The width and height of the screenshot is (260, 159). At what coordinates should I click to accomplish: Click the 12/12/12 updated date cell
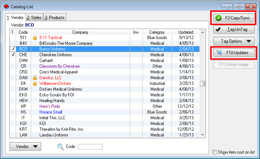pyautogui.click(x=186, y=106)
